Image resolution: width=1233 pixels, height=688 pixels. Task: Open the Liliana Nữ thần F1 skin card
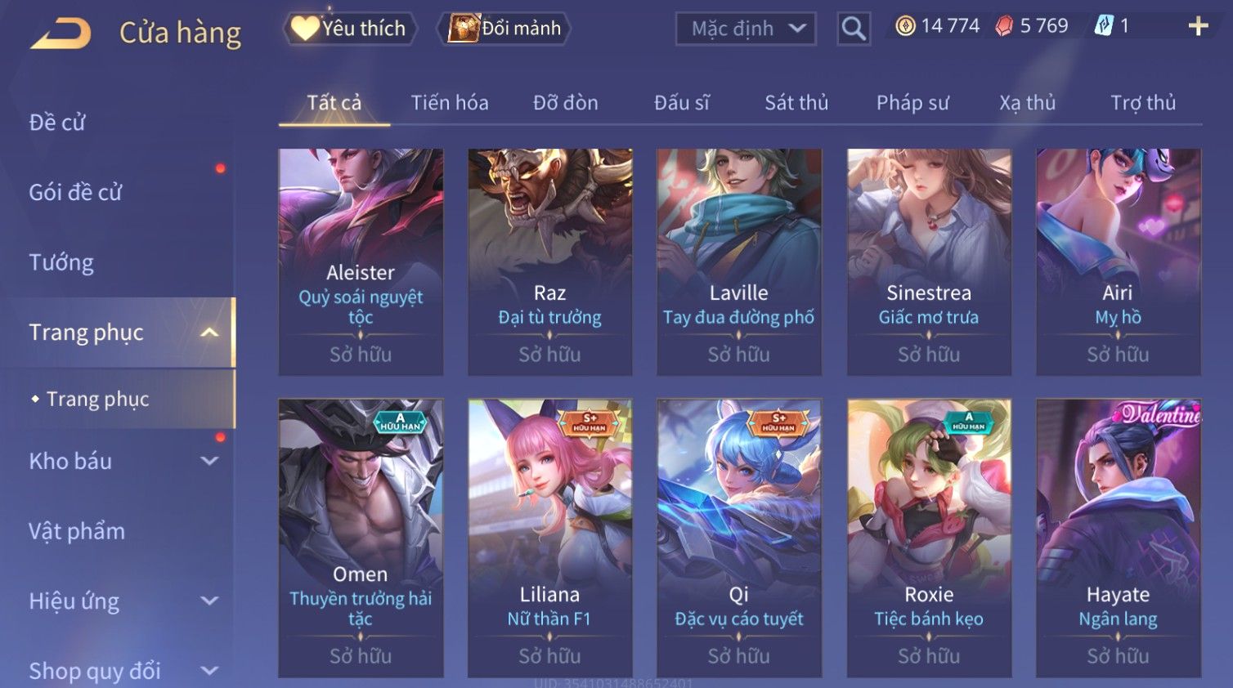point(549,538)
